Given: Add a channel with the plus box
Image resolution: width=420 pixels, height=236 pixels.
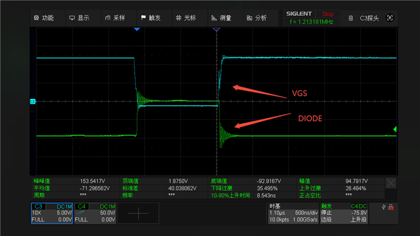Looking at the screenshot, I should tap(138, 213).
